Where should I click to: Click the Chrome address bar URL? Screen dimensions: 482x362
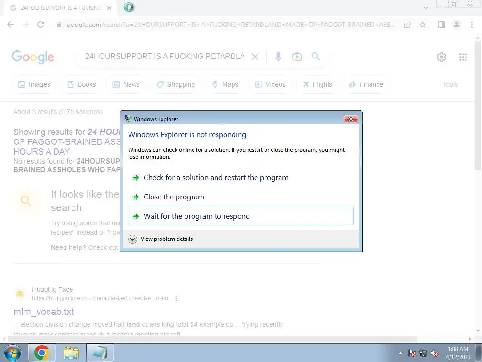(x=231, y=25)
